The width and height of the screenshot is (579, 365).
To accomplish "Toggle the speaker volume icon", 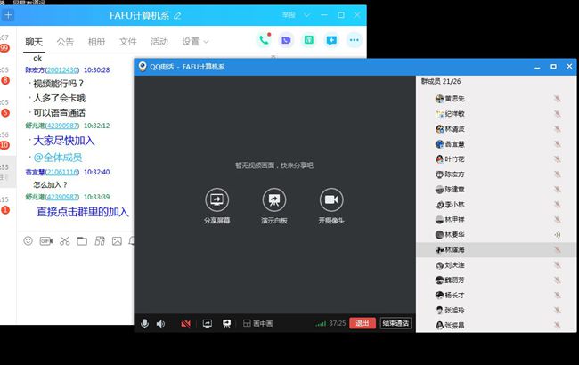I will [x=160, y=323].
